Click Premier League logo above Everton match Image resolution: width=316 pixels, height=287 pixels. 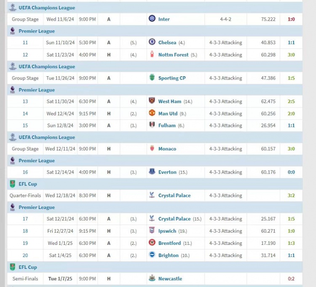(13, 161)
